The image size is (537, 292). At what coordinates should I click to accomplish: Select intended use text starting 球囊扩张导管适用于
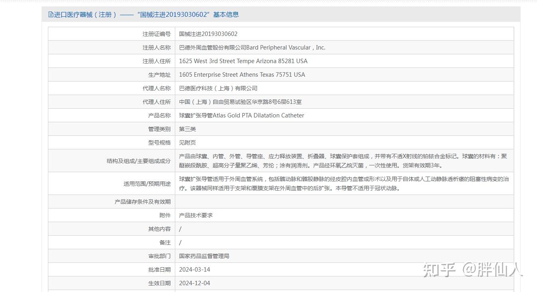click(x=344, y=183)
